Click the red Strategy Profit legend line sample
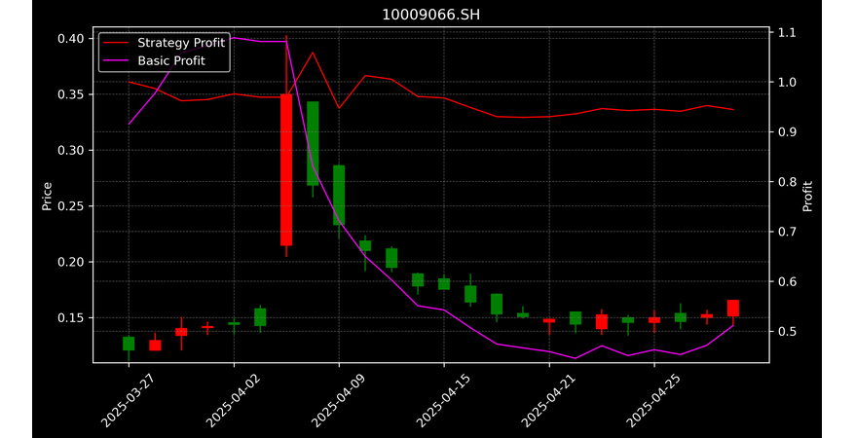 (116, 43)
